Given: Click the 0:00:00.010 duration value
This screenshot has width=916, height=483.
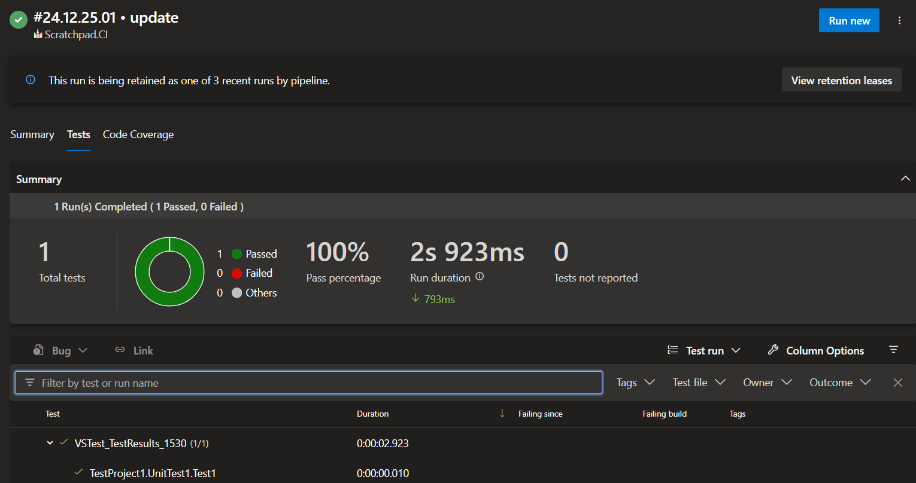Looking at the screenshot, I should (x=383, y=473).
